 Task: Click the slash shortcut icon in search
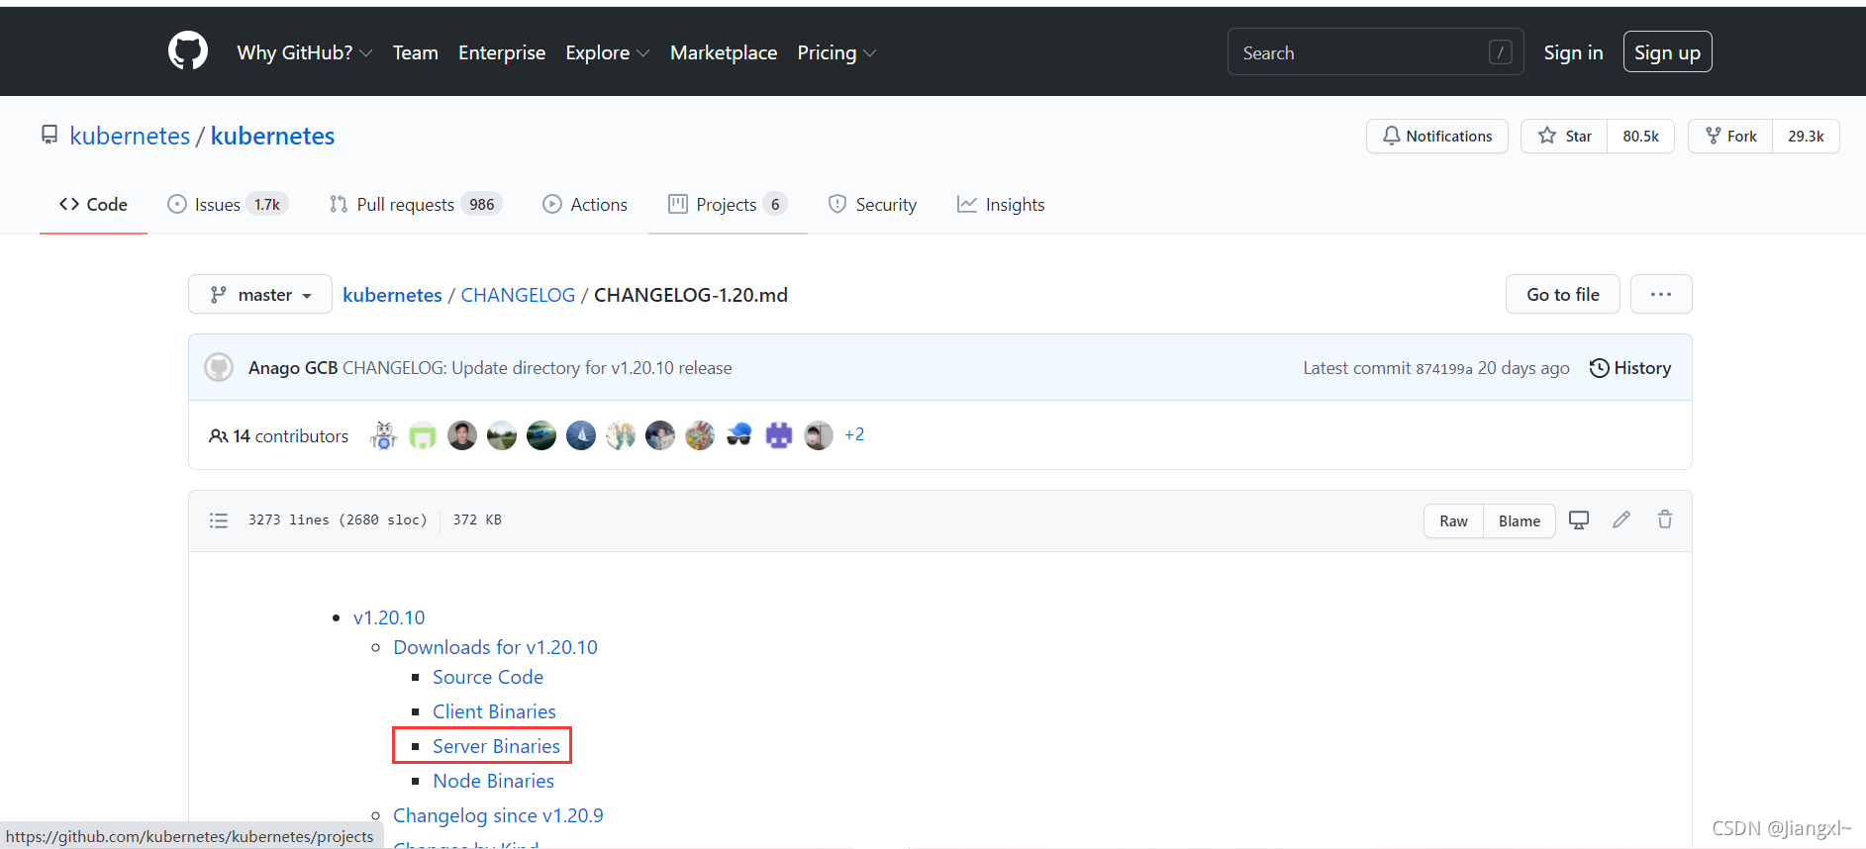coord(1500,52)
